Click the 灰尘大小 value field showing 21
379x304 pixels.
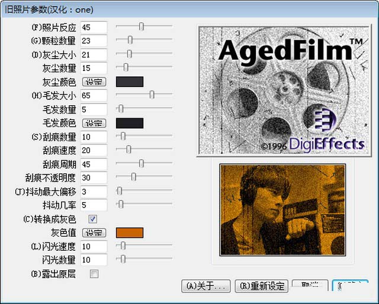click(94, 55)
